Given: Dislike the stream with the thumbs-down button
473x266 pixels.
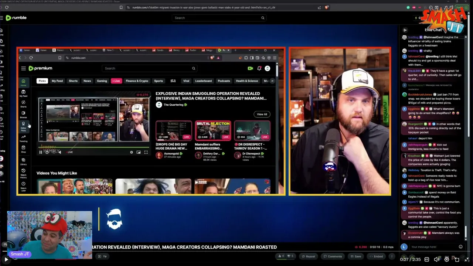Looking at the screenshot, I should point(290,256).
